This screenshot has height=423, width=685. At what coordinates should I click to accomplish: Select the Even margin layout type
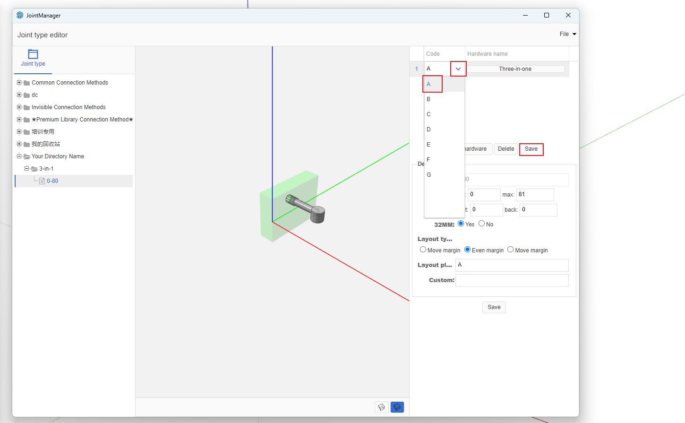pos(467,250)
